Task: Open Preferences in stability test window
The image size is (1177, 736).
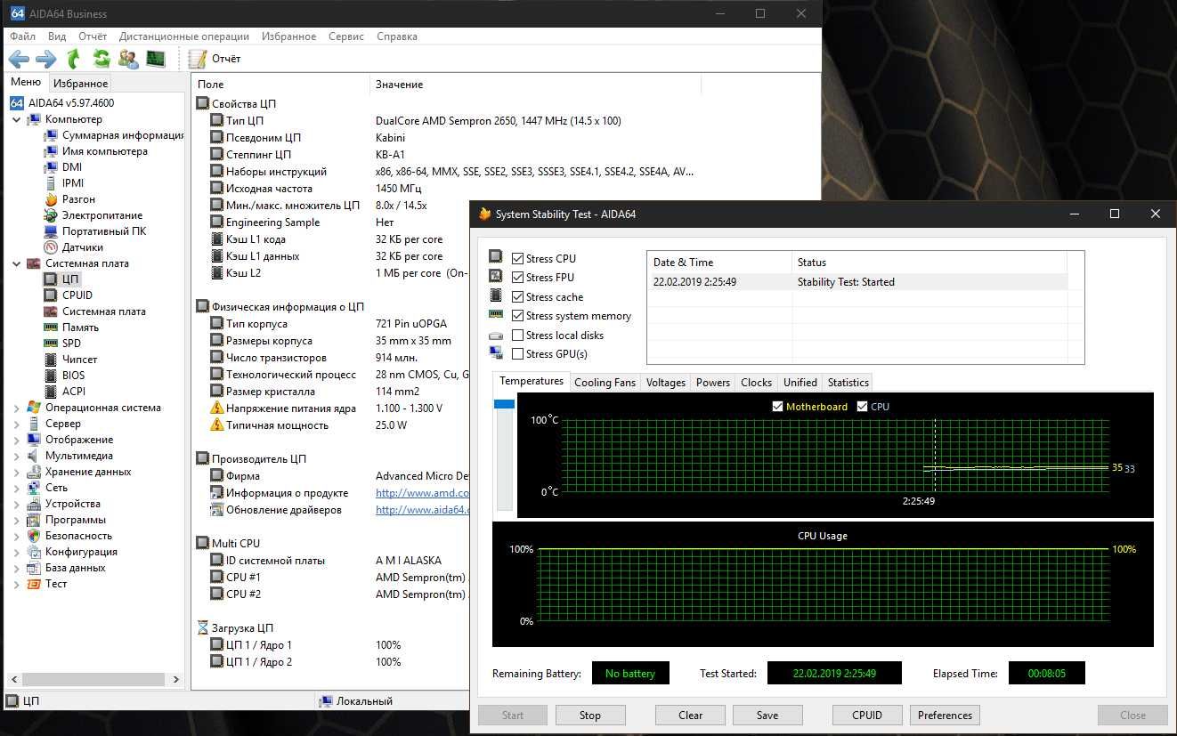Action: (945, 715)
